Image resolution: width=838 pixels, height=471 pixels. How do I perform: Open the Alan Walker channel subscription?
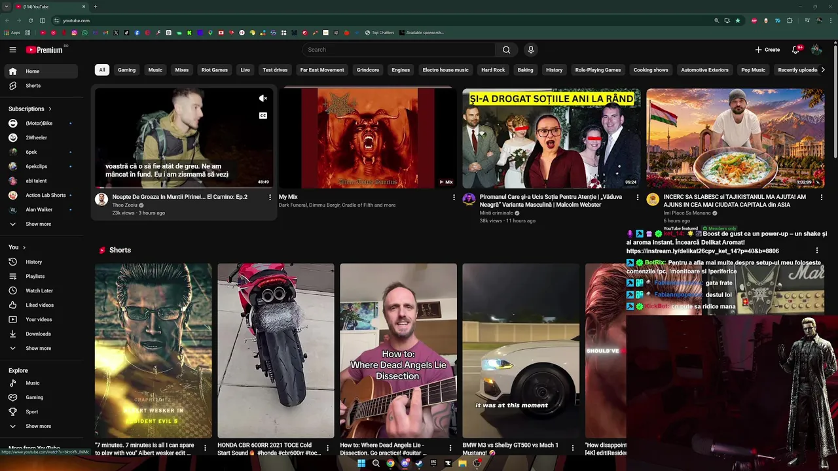(41, 209)
